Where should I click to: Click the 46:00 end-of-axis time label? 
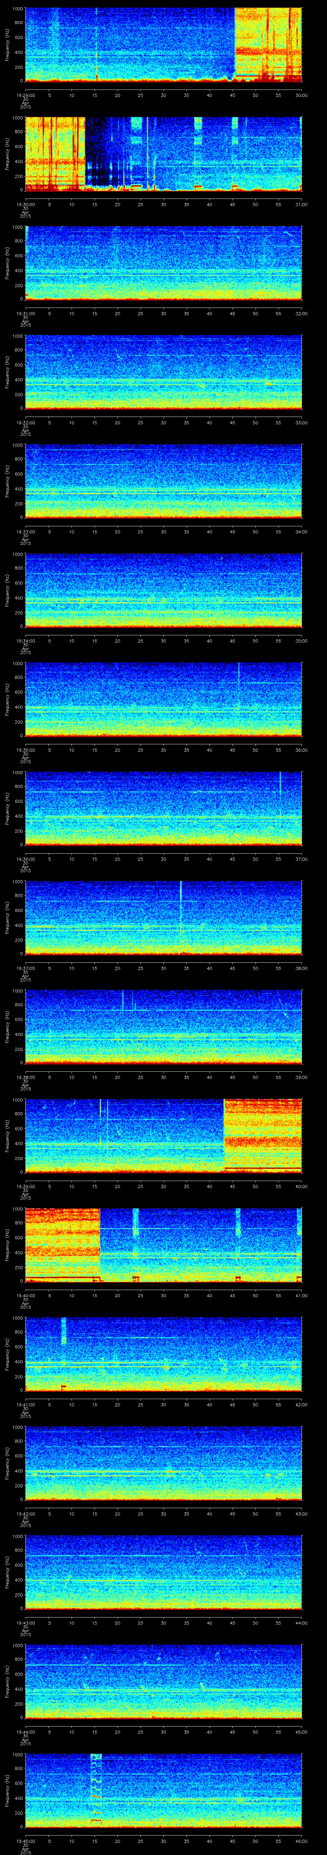point(301,1841)
